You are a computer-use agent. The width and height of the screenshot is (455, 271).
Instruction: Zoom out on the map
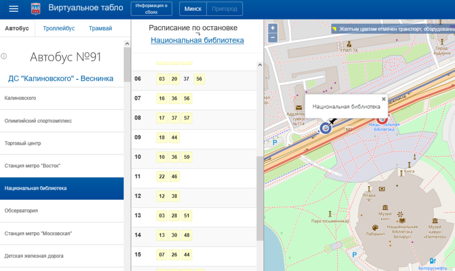click(x=272, y=37)
